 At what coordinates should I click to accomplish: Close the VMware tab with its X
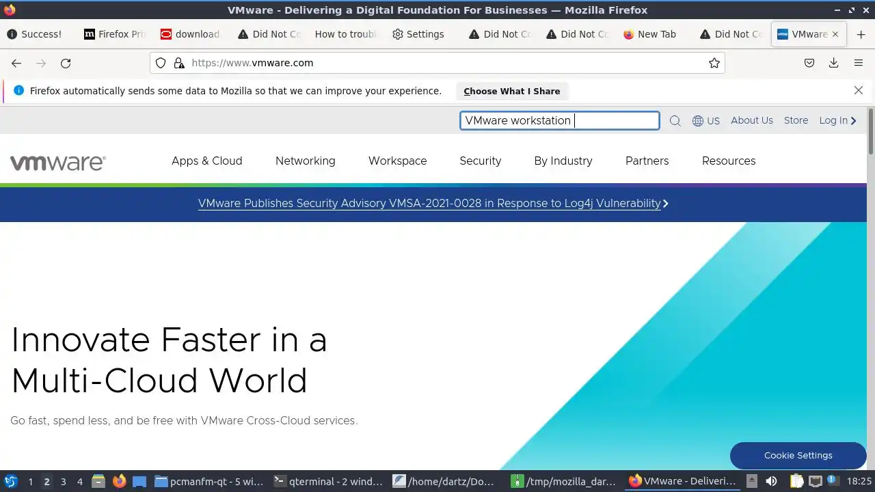835,34
